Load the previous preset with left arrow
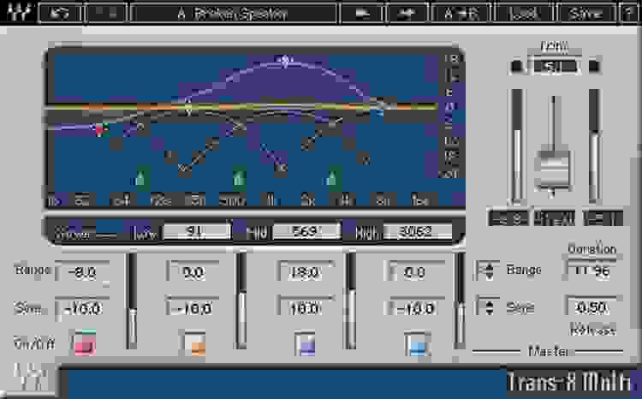The image size is (642, 399). [x=362, y=14]
